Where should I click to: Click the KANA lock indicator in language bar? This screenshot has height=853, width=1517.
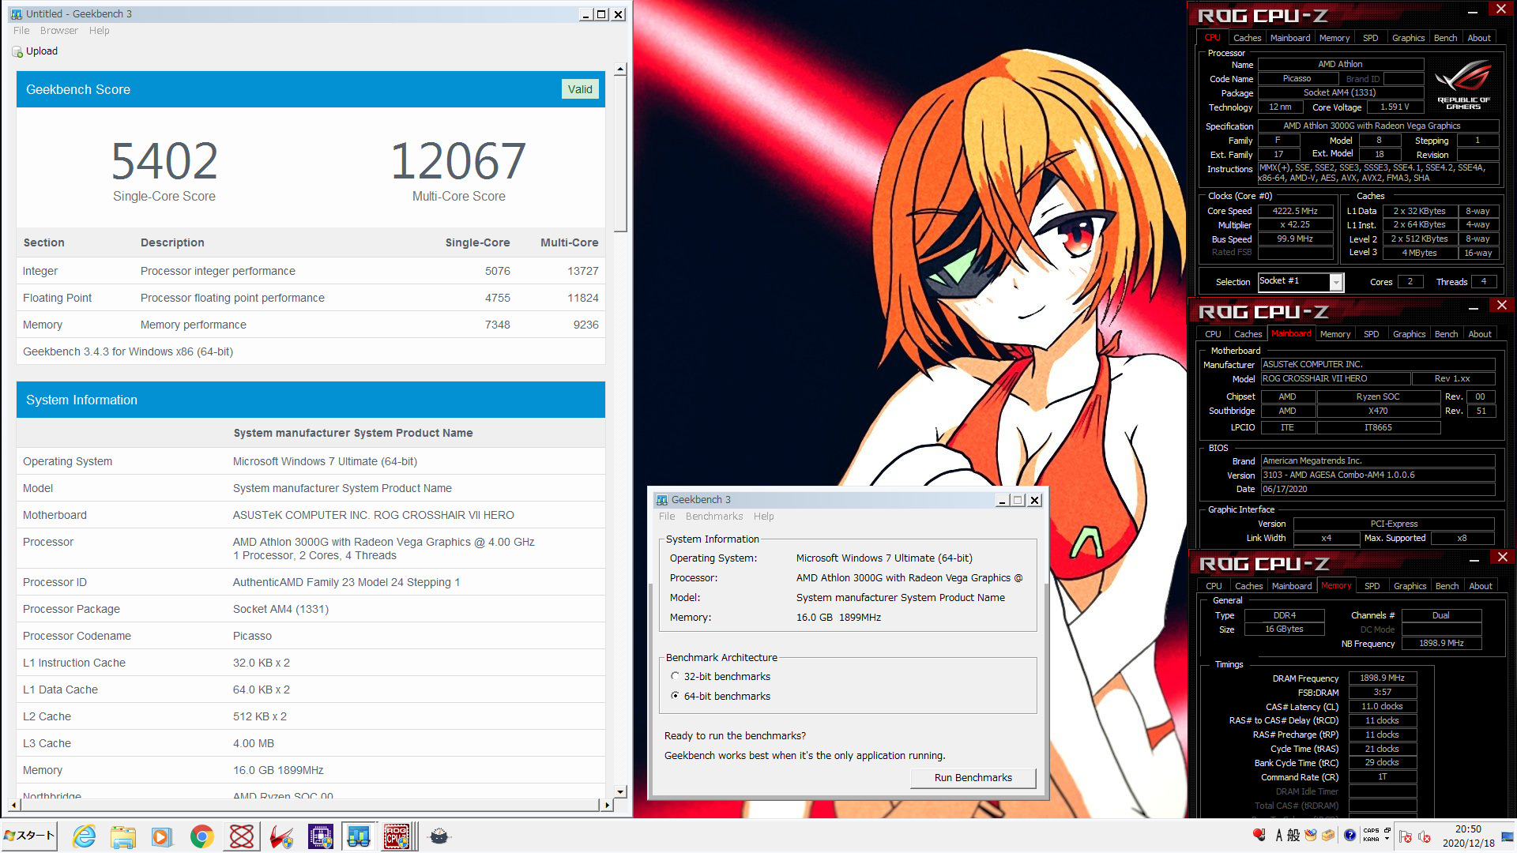tap(1372, 840)
